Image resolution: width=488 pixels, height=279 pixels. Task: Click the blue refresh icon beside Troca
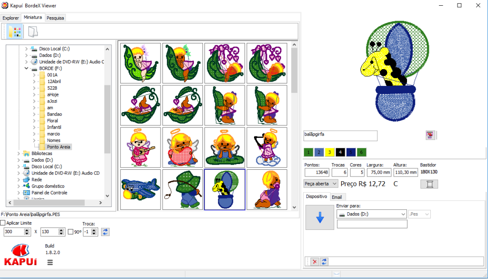[105, 232]
